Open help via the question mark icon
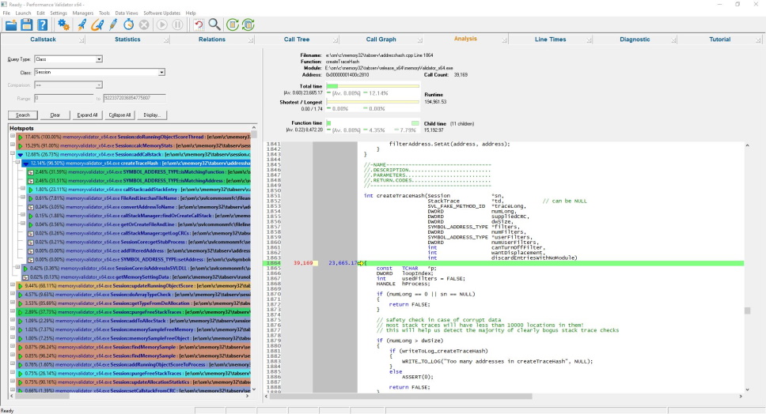 43,24
